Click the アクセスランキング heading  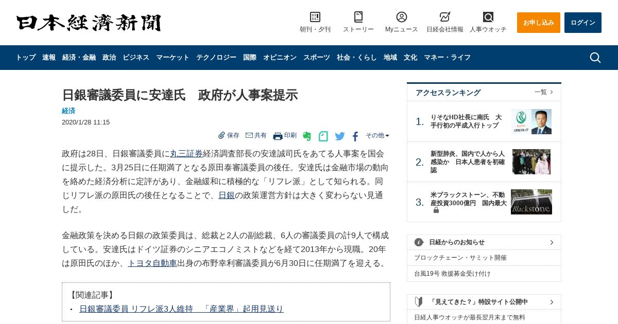point(448,93)
